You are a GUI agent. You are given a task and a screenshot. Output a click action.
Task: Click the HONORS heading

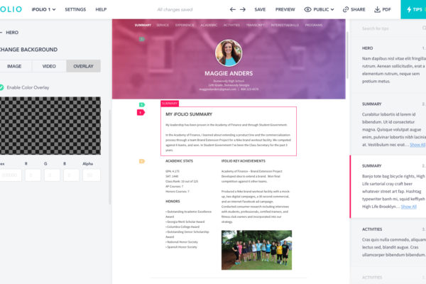click(173, 202)
